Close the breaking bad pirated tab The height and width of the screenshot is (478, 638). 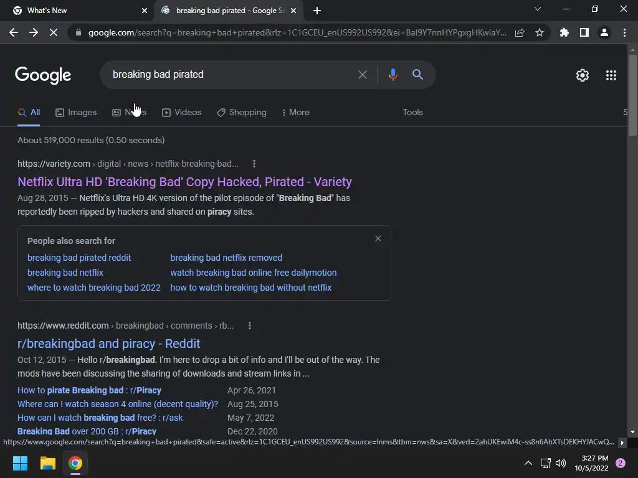click(x=293, y=11)
